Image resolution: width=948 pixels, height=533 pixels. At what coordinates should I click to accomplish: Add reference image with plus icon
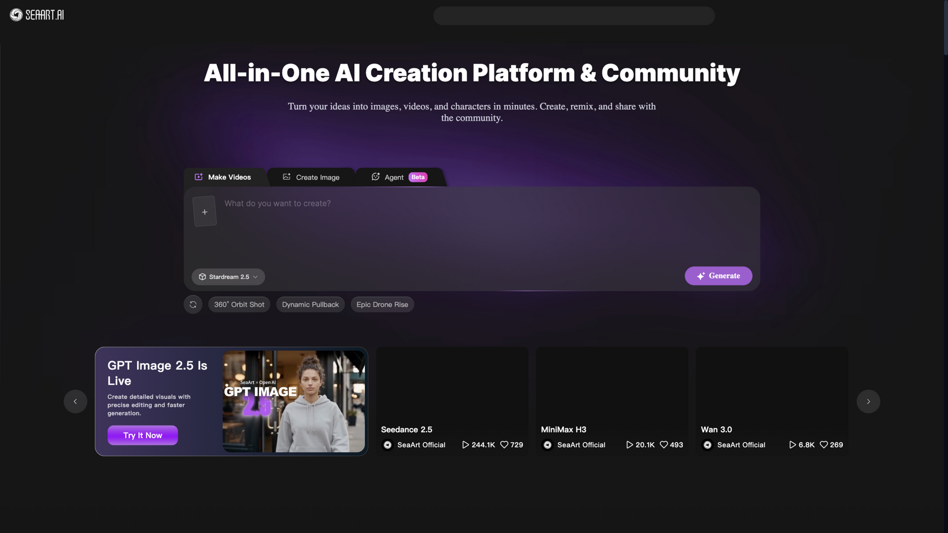204,212
